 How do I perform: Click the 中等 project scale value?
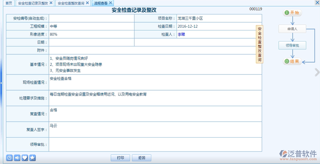53,26
